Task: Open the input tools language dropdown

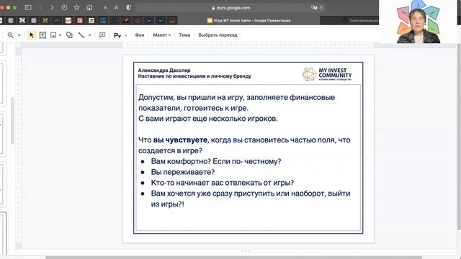Action: (x=125, y=35)
